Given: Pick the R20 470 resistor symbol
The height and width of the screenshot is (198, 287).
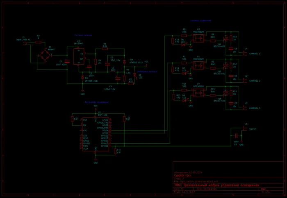Looking at the screenshot, I should pos(174,97).
